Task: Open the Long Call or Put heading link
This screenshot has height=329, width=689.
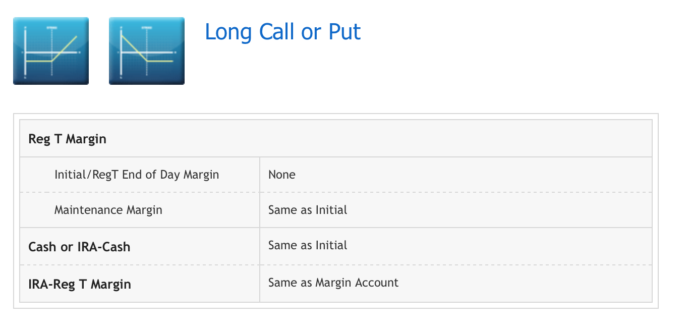Action: click(282, 32)
